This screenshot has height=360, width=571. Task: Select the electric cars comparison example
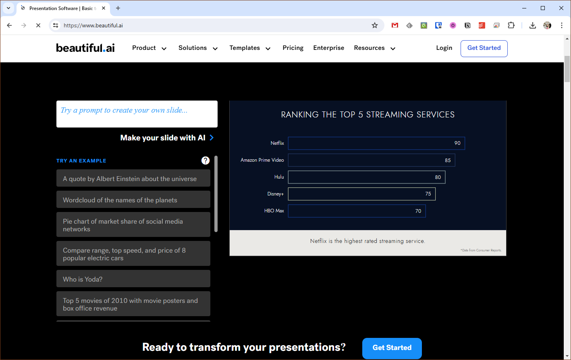click(133, 253)
